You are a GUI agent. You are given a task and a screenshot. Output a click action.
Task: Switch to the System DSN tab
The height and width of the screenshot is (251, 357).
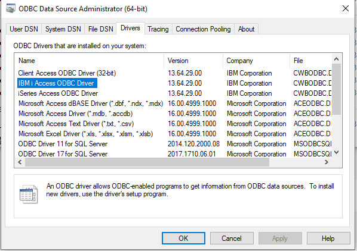(63, 29)
